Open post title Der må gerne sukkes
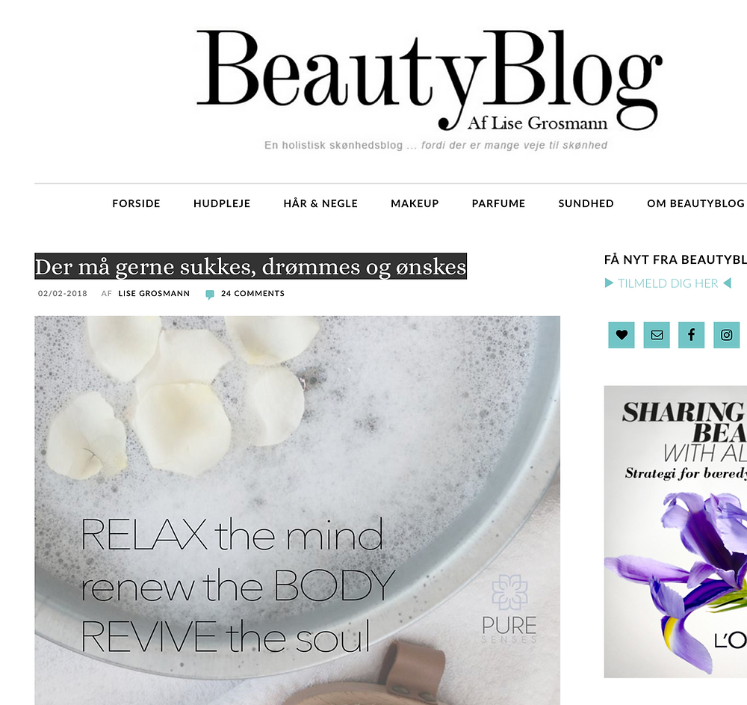Image resolution: width=747 pixels, height=705 pixels. pyautogui.click(x=250, y=266)
